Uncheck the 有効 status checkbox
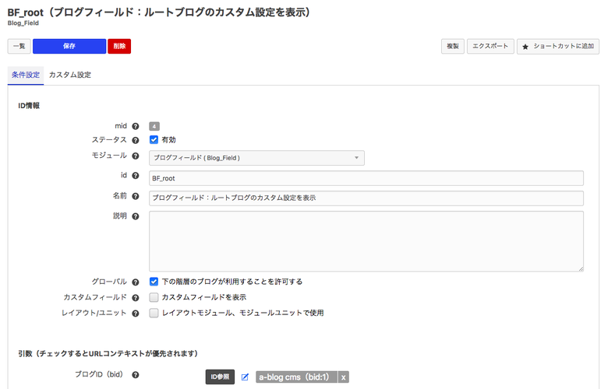 154,140
